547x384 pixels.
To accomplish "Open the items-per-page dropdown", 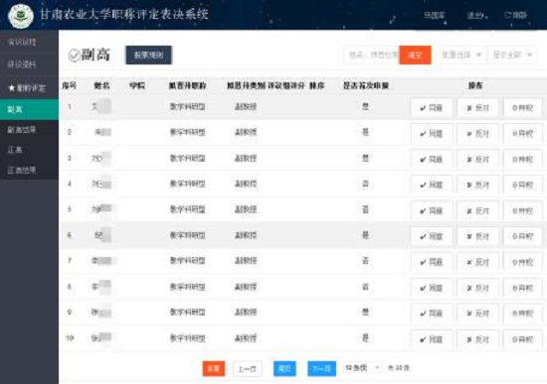I will click(362, 368).
